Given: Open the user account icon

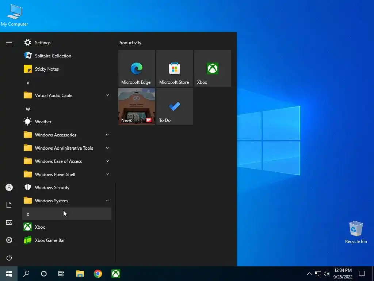Looking at the screenshot, I should coord(9,187).
